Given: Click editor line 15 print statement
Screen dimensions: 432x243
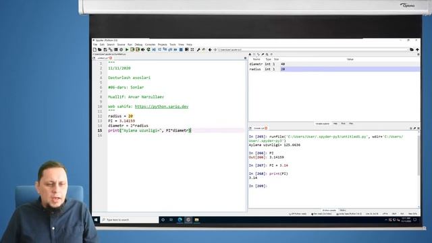Looking at the screenshot, I should 149,130.
